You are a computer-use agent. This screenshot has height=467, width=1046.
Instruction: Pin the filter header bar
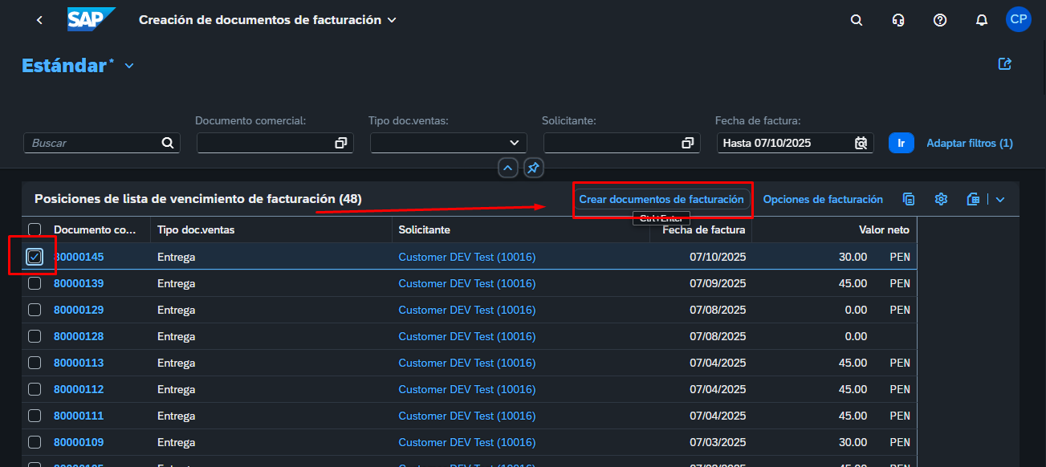click(533, 168)
